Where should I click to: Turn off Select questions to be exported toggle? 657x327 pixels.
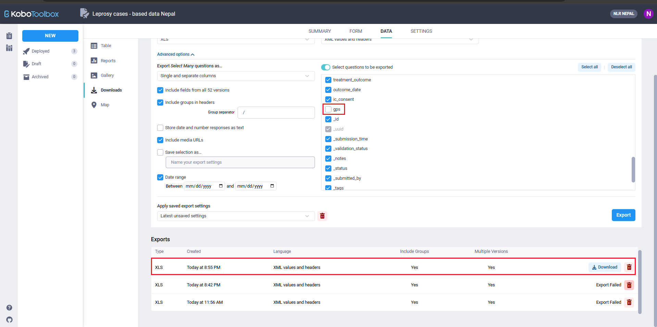coord(326,67)
